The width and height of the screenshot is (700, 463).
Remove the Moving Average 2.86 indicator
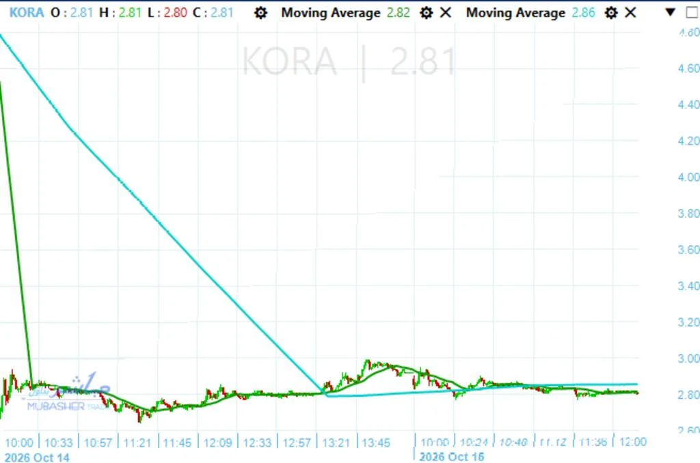pos(630,13)
